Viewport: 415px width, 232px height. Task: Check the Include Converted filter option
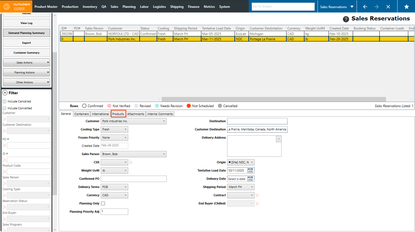tap(4, 108)
